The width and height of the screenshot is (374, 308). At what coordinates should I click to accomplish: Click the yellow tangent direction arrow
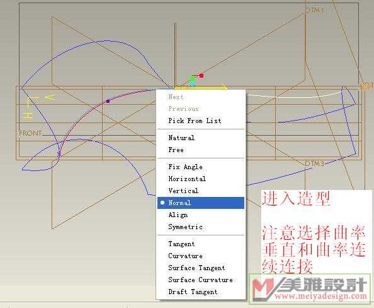tap(201, 88)
